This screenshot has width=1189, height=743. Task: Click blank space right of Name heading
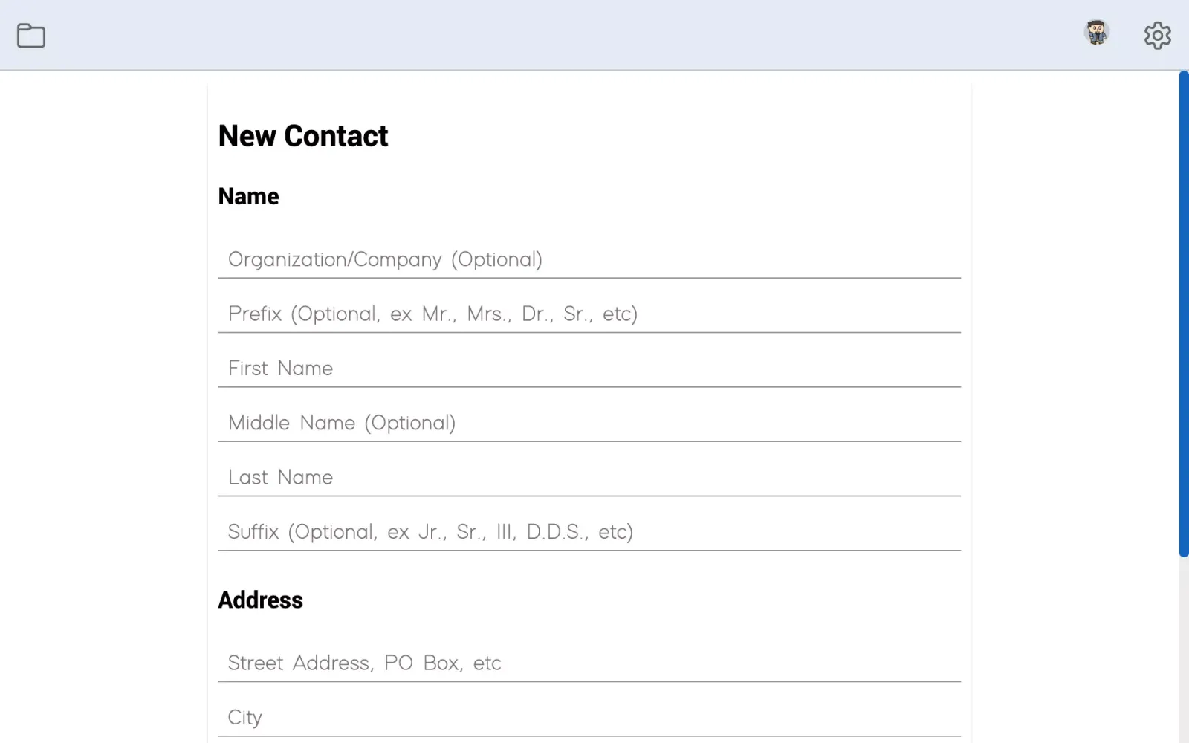(594, 196)
